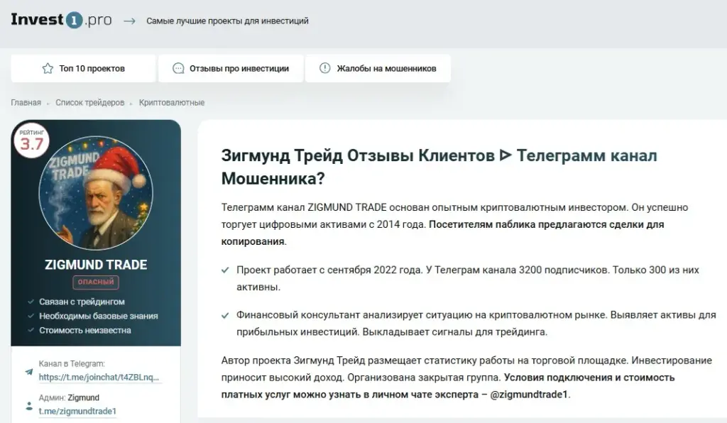
Task: Open the Отзывы про инвестиции tab
Action: coord(231,69)
